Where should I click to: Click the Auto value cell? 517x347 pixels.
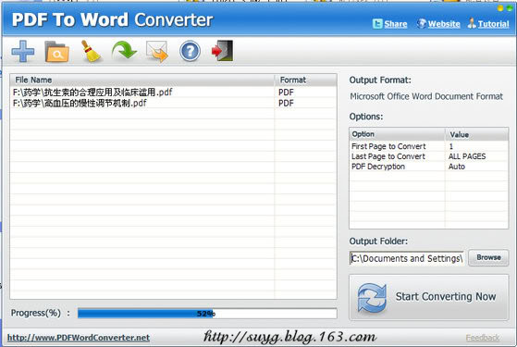[457, 167]
